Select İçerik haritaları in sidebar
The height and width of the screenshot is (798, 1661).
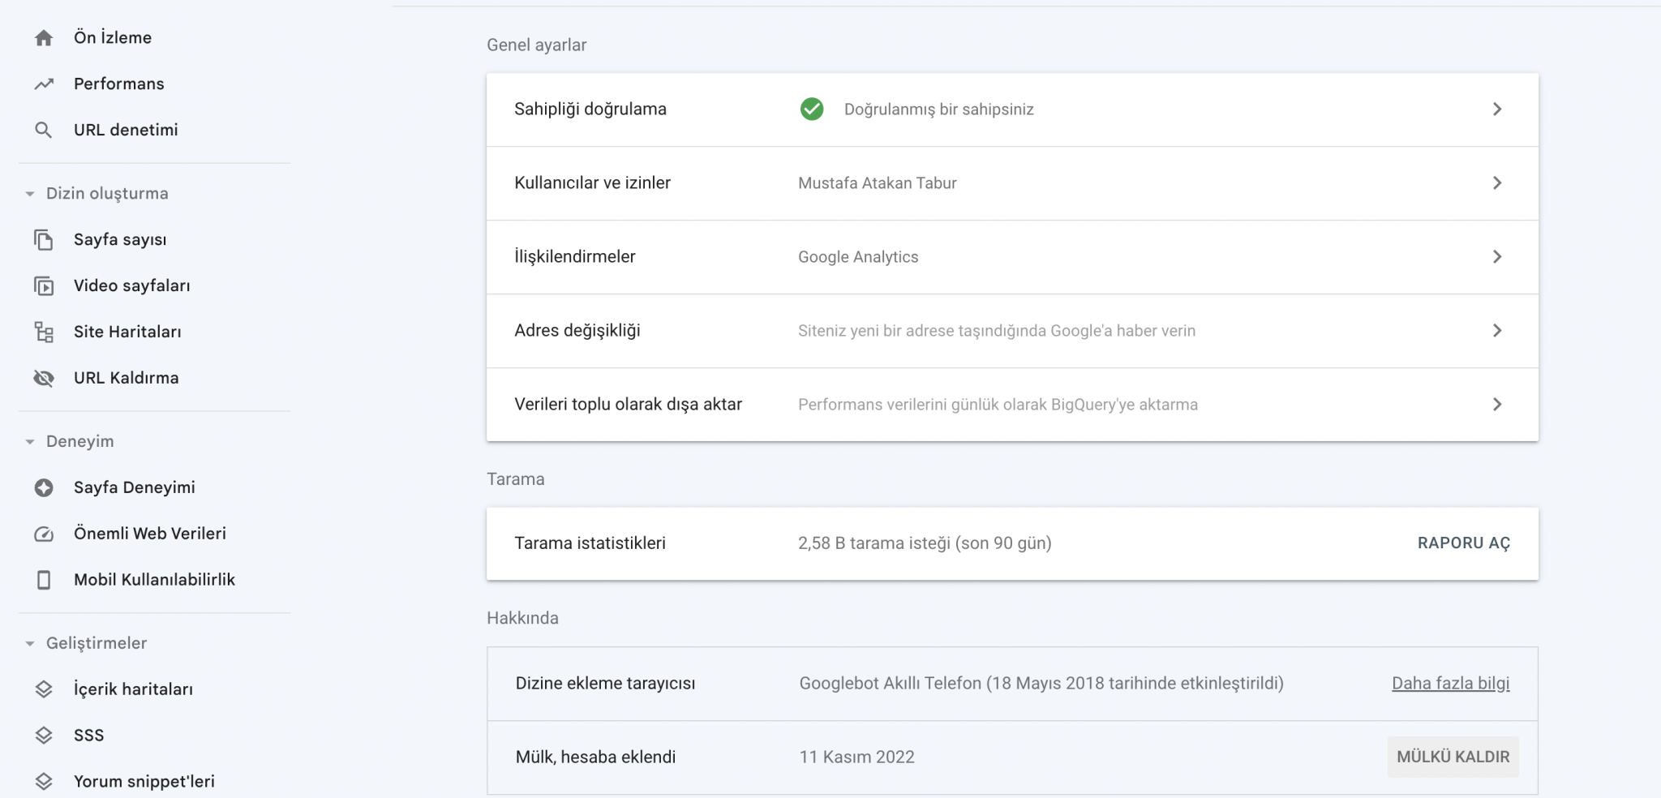point(134,689)
